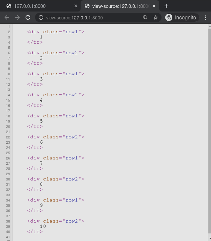This screenshot has height=241, width=211.
Task: Click the value 3 on line 11
Action: (x=41, y=79)
